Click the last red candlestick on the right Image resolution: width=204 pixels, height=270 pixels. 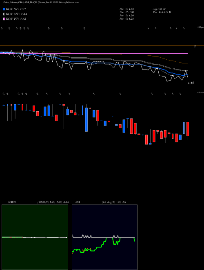coord(188,129)
